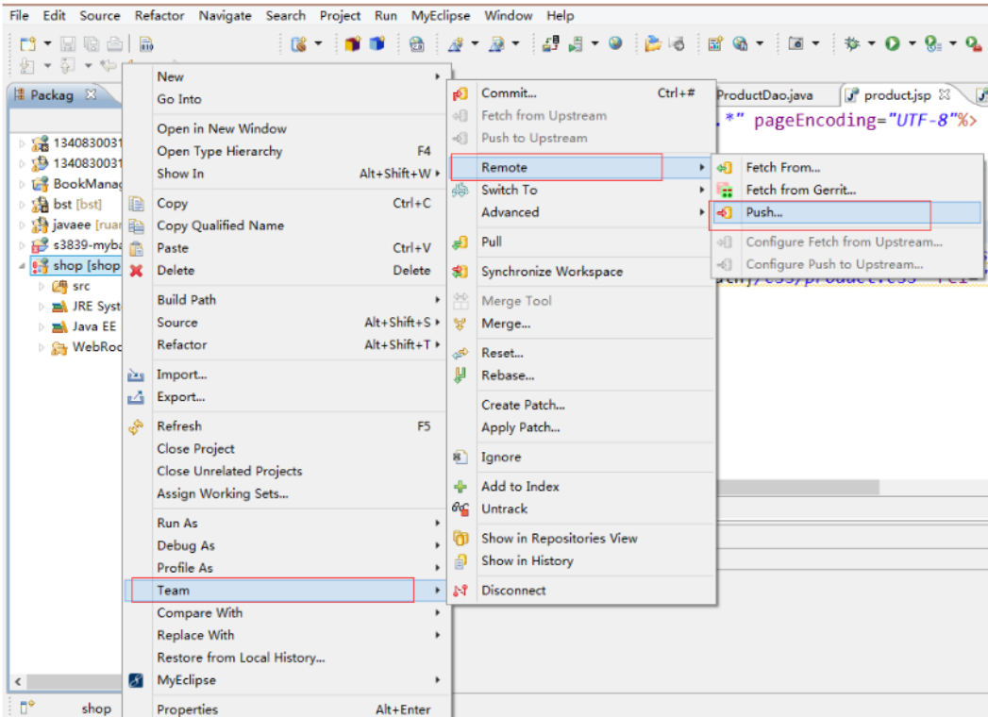Switch to the product.jsp editor tab
This screenshot has height=717, width=988.
pyautogui.click(x=896, y=95)
